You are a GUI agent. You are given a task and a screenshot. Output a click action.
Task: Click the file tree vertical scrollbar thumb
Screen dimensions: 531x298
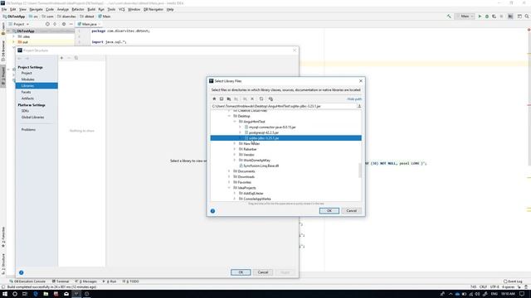(x=359, y=171)
